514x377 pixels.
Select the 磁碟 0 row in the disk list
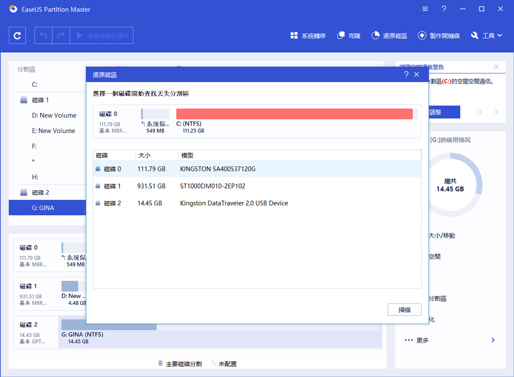[x=257, y=169]
